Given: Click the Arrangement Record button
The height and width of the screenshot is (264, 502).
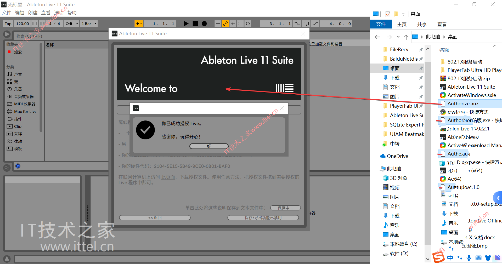Looking at the screenshot, I should point(204,24).
